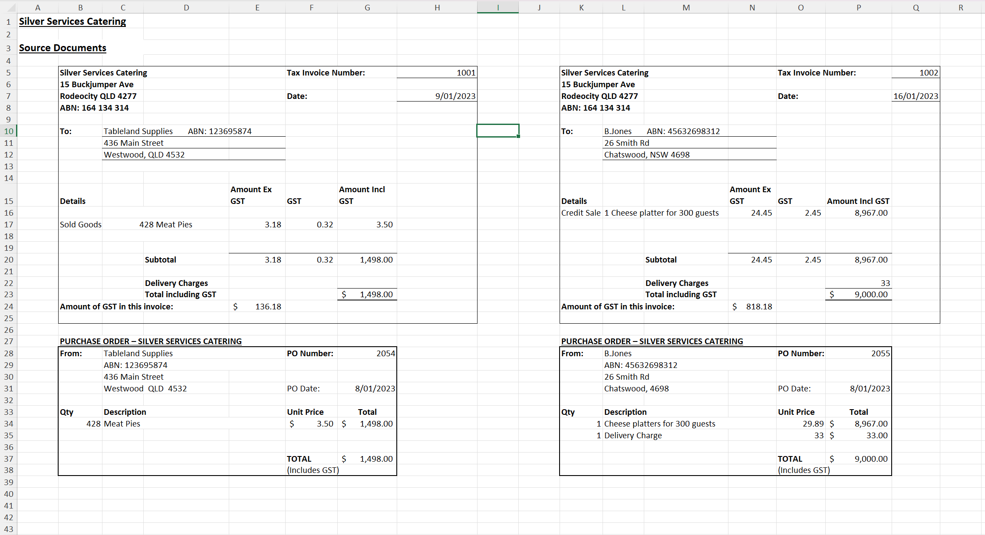Click the date 16/01/2023 cell

click(x=915, y=96)
